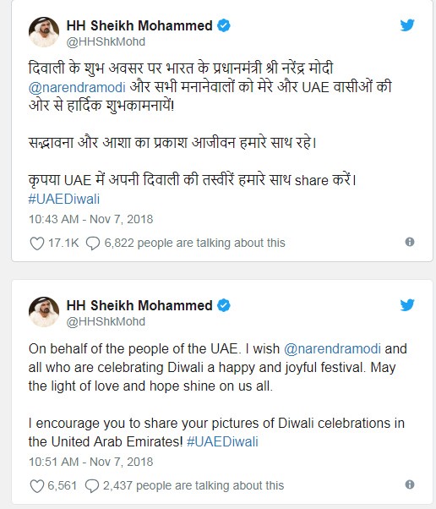
Task: Open @HHShkMohd handle in first tweet
Action: 106,42
